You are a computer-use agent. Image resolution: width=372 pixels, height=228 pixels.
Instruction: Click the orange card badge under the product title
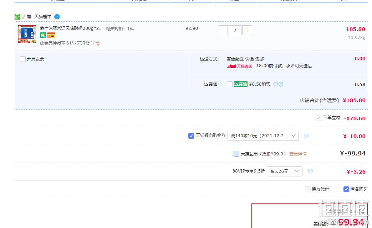click(x=51, y=36)
